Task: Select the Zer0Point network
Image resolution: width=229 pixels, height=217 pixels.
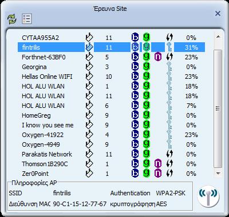Action: (x=112, y=174)
